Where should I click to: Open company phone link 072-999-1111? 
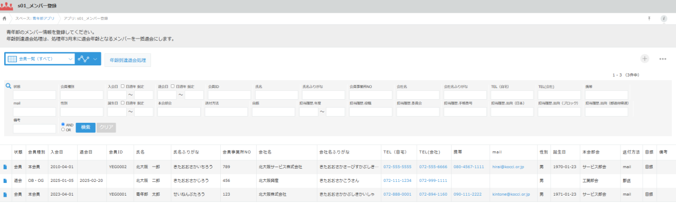433,180
